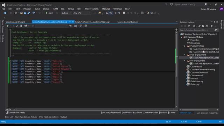Image resolution: width=224 pixels, height=126 pixels.
Task: Click Sync with Active Document icon
Action: tap(199, 26)
